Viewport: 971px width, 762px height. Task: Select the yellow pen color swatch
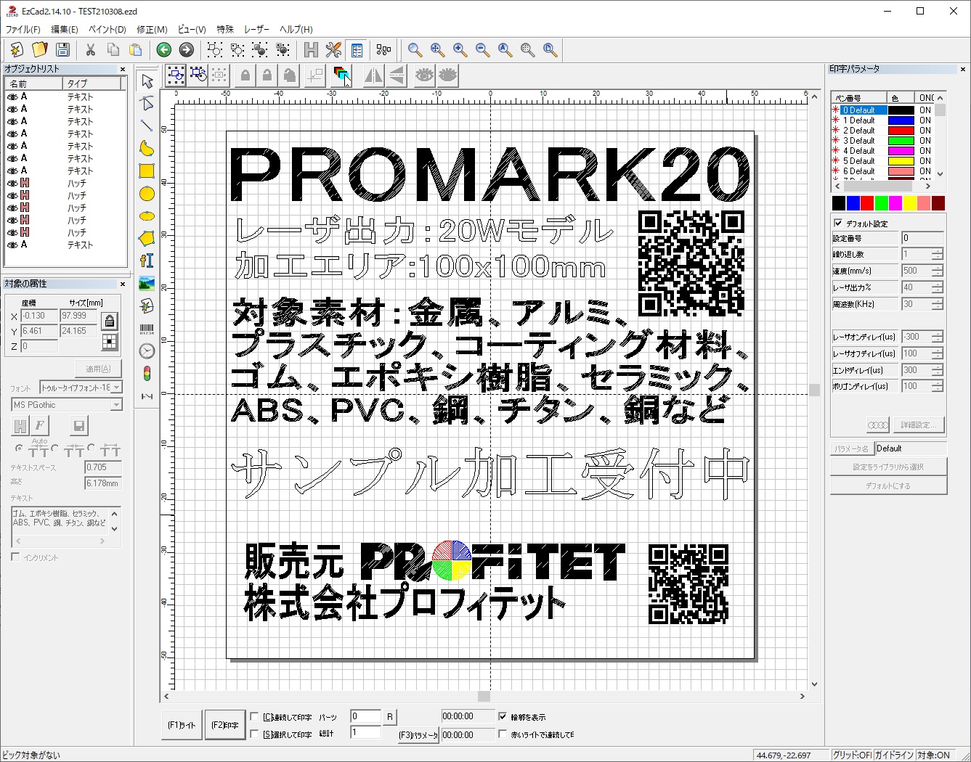pos(909,203)
